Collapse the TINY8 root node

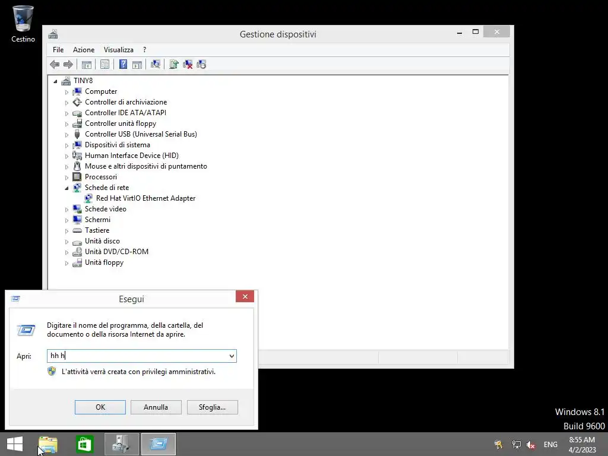(55, 81)
